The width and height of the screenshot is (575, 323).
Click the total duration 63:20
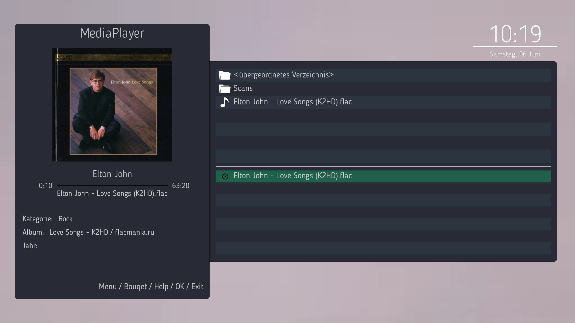coord(181,186)
